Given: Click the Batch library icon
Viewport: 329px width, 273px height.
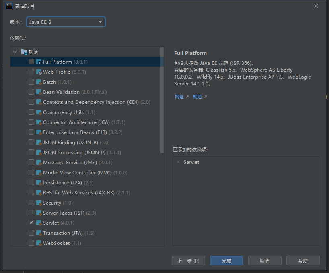Looking at the screenshot, I should click(39, 82).
